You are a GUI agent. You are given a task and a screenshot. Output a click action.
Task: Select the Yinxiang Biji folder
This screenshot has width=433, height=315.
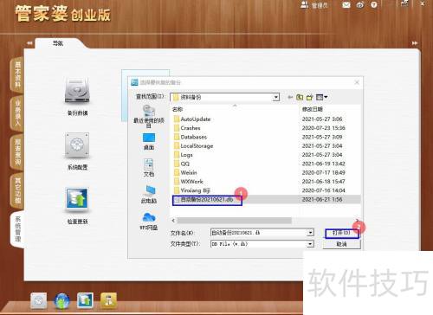click(x=192, y=190)
